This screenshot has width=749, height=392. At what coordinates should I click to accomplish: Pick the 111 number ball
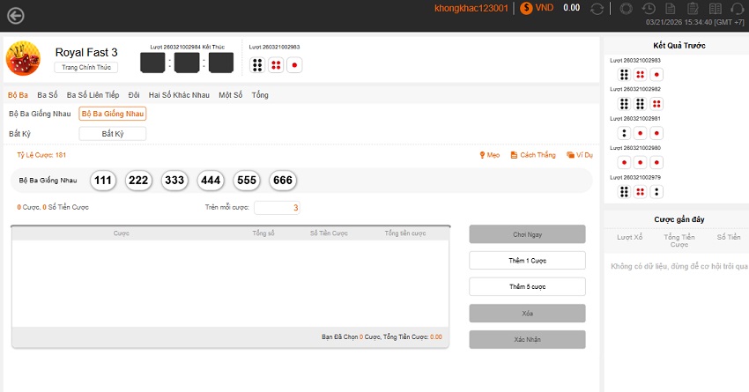pyautogui.click(x=103, y=181)
